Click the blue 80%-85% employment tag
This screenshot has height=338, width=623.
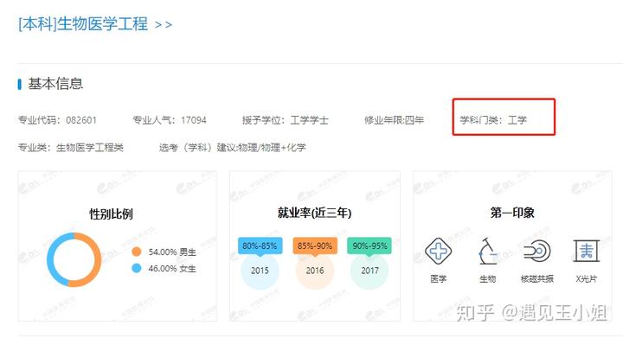tap(260, 246)
